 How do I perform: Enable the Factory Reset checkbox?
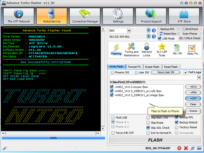177,127
